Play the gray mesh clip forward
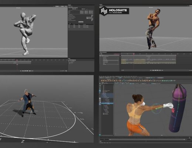 click(28, 71)
